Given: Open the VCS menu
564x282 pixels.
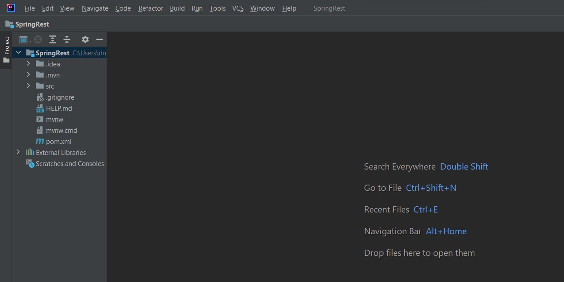Looking at the screenshot, I should 238,8.
